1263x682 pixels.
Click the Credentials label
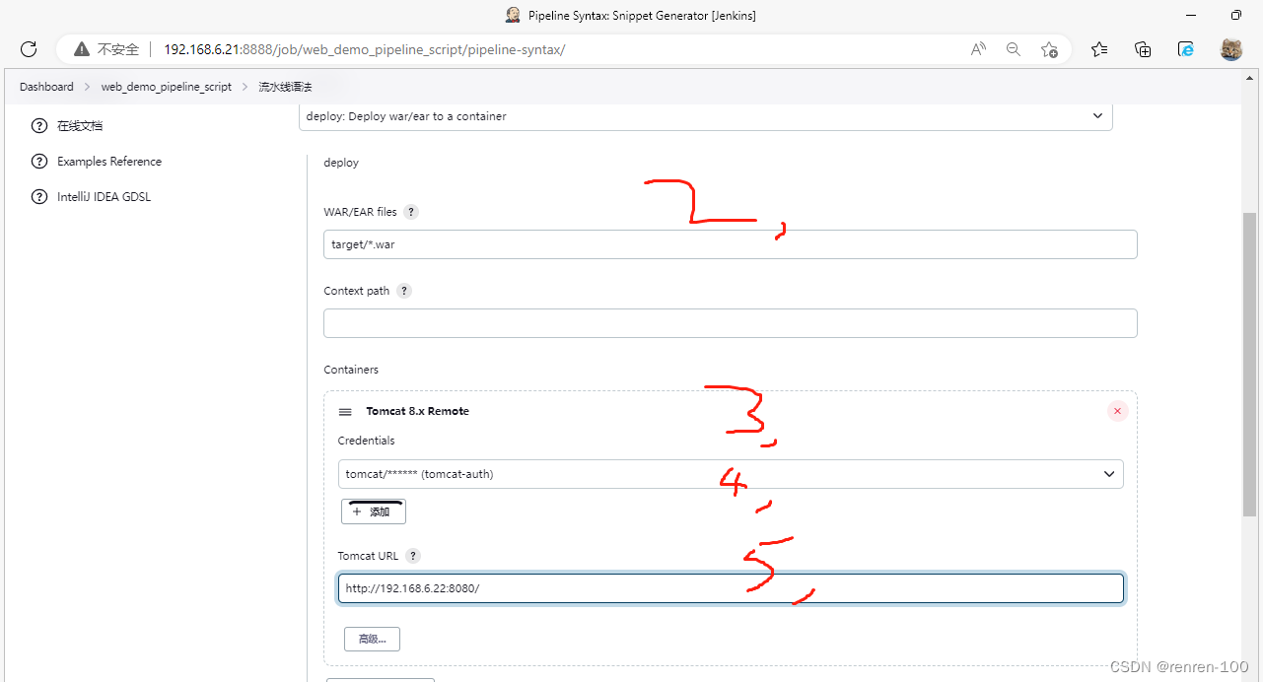pos(366,441)
